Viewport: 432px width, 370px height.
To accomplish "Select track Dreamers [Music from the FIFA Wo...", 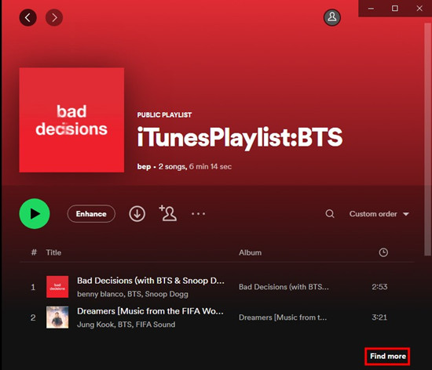I will [x=150, y=311].
